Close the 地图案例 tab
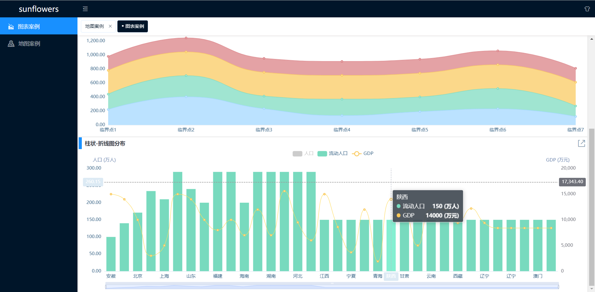The image size is (595, 292). (x=110, y=26)
